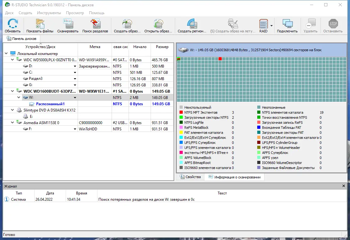Click the volume icon of partition G:
This screenshot has height=240, width=350.
tap(25, 85)
